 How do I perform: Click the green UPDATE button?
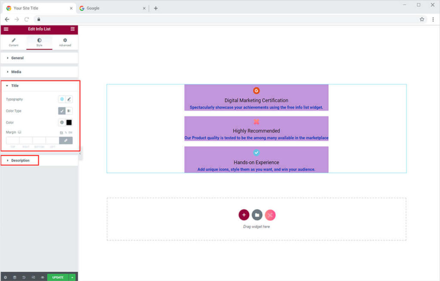click(58, 277)
